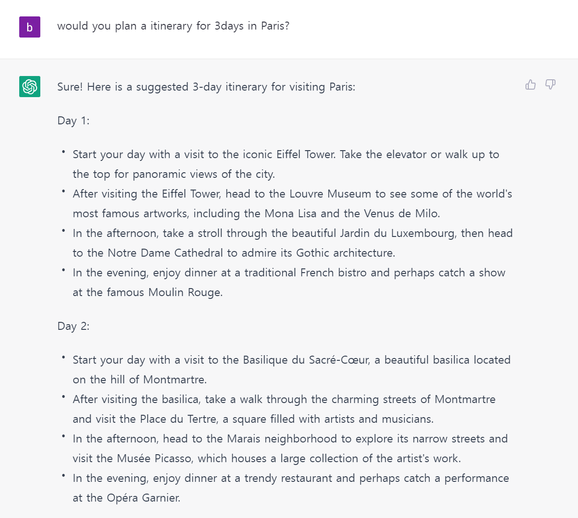Screen dimensions: 578x518
Task: Click the purple user avatar 'b'
Action: (x=30, y=27)
